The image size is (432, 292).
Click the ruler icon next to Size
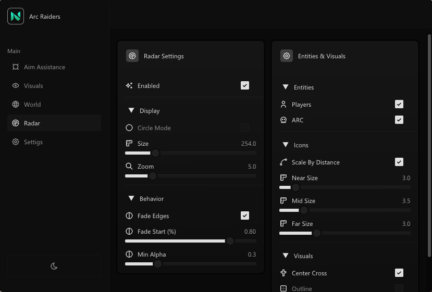(x=129, y=143)
